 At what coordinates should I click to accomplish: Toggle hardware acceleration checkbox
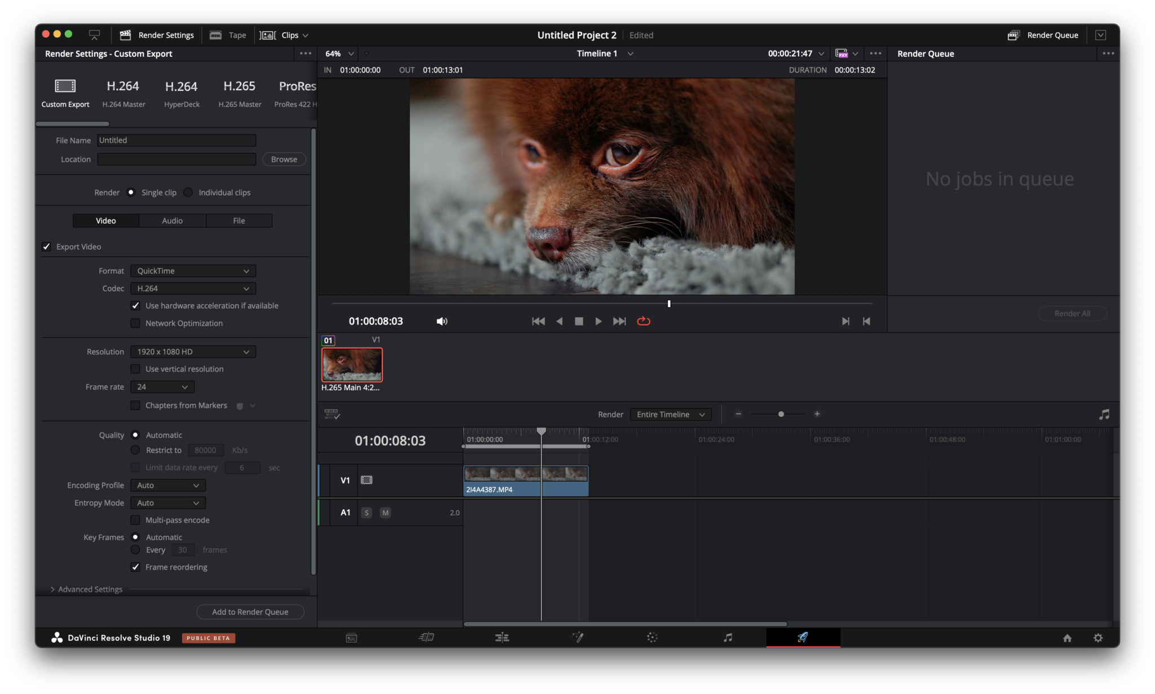coord(135,306)
